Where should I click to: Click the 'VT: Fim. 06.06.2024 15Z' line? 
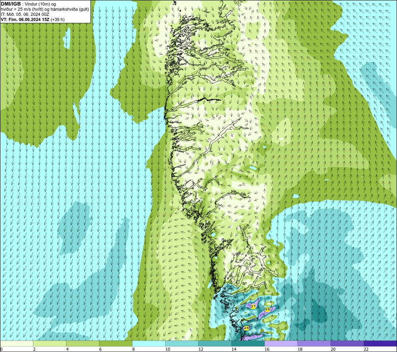tap(25, 19)
